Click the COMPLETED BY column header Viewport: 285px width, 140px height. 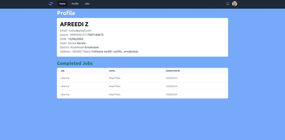tap(173, 71)
